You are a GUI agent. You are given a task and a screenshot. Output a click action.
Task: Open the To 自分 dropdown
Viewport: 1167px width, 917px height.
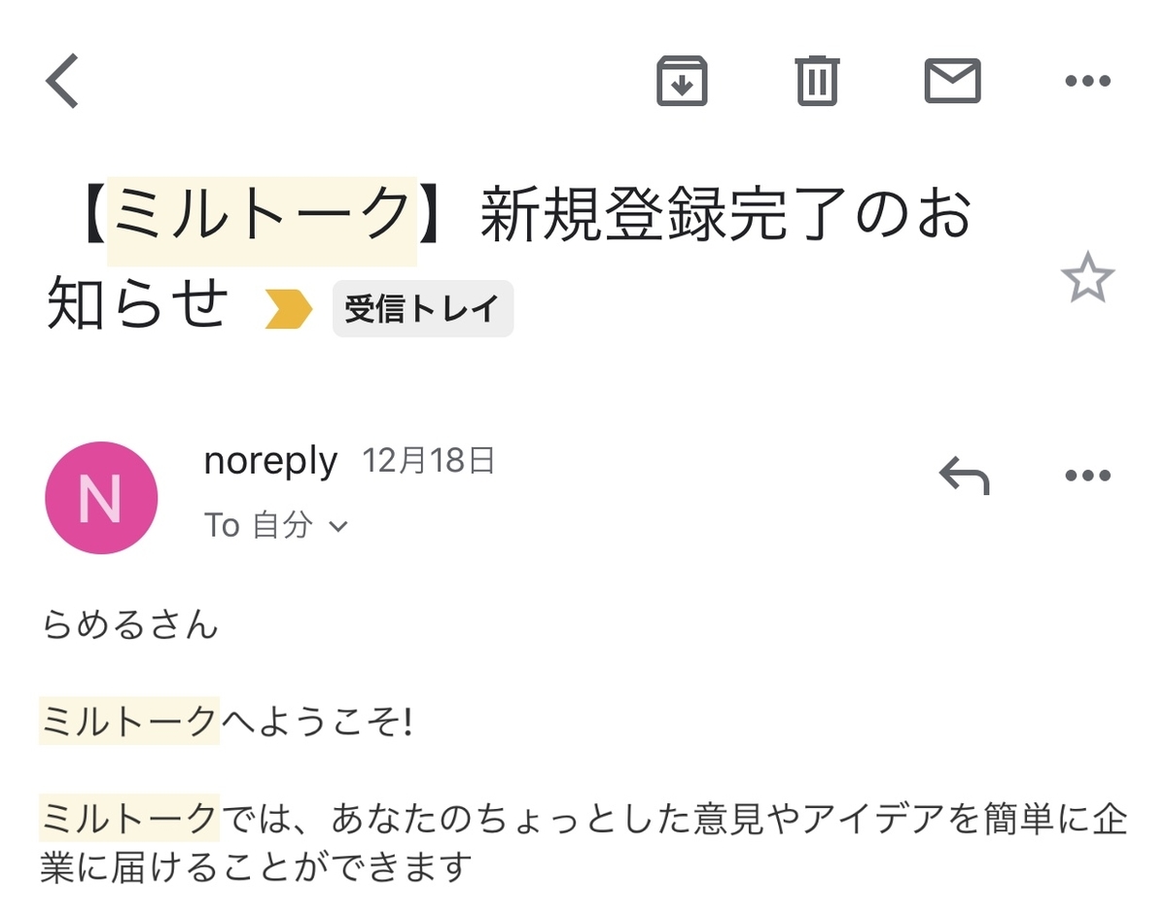tap(279, 525)
